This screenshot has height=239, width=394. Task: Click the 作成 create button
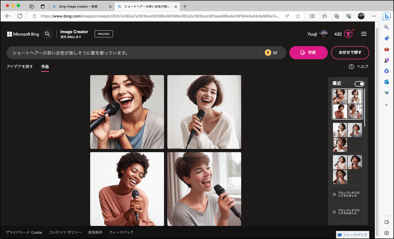coord(308,52)
